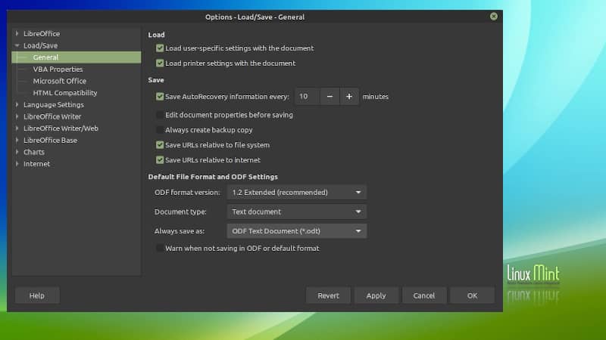This screenshot has height=340, width=606.
Task: Click the Apply button
Action: click(x=376, y=295)
